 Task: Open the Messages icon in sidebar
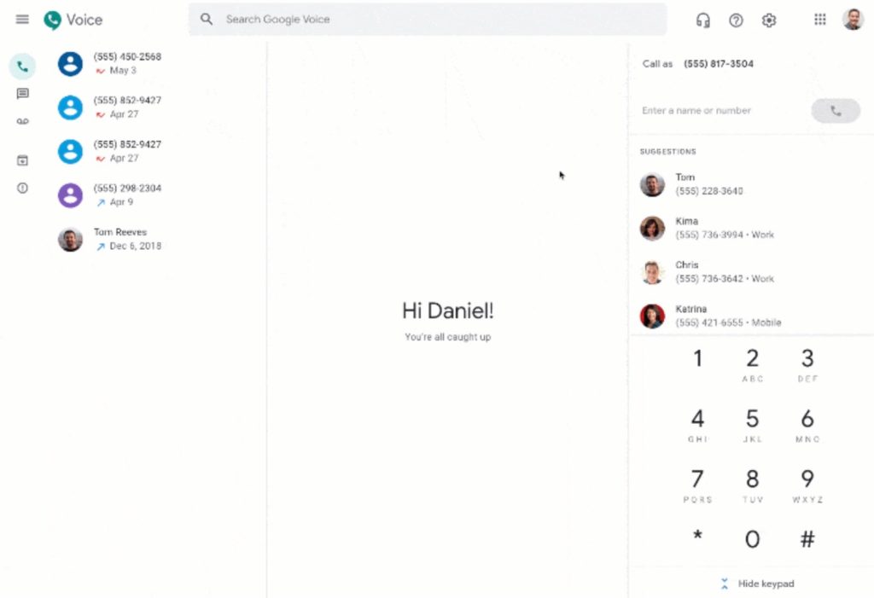point(22,94)
